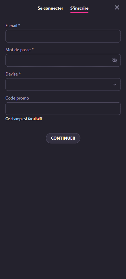Viewport: 126px width, 279px height.
Task: Click the asterisk beside Mot de passe
Action: point(33,49)
